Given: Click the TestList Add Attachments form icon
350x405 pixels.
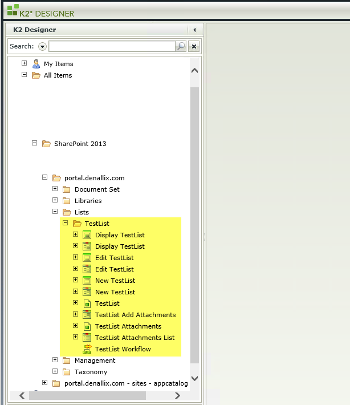Looking at the screenshot, I should point(87,315).
